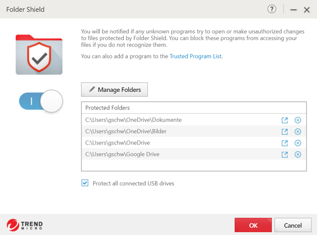Open the C:\Users\gschw\OneDrive folder location icon
Image resolution: width=317 pixels, height=235 pixels.
pyautogui.click(x=285, y=143)
